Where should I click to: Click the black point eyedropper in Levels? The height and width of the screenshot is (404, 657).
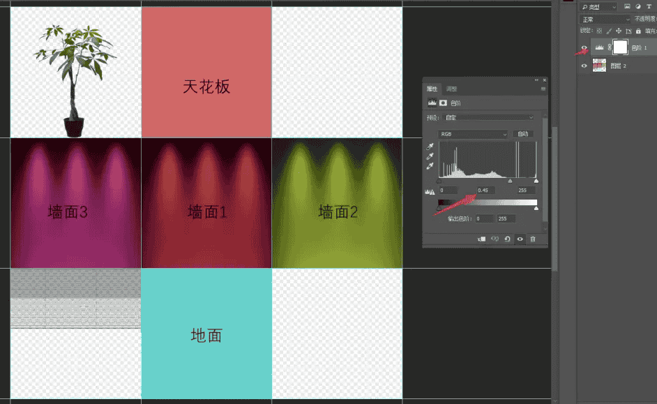click(430, 147)
